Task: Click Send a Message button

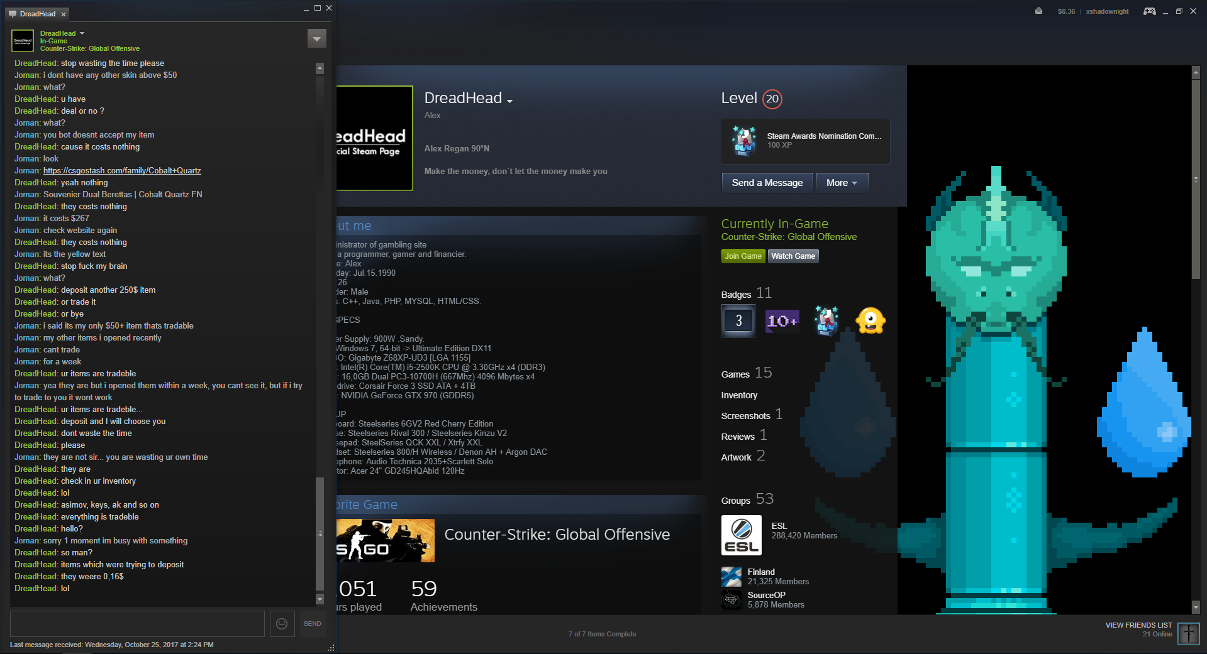Action: pos(767,183)
